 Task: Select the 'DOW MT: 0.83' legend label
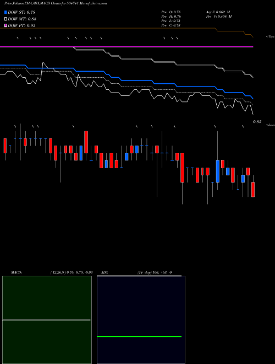point(22,19)
